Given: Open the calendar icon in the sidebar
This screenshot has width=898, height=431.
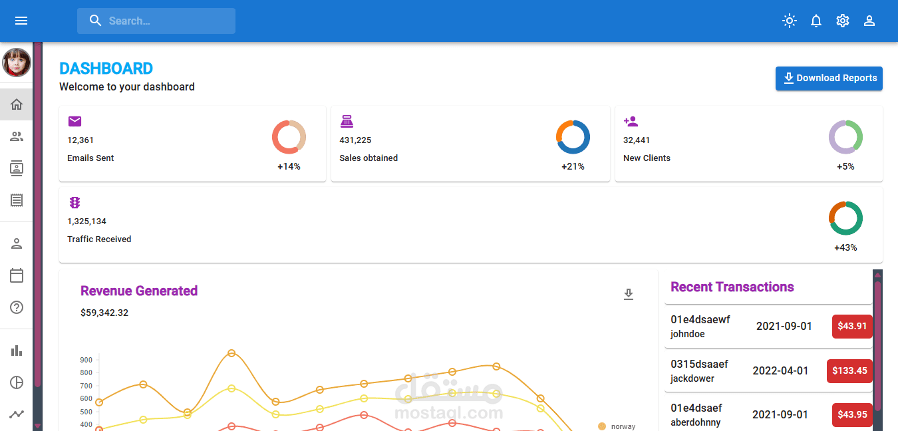Looking at the screenshot, I should tap(17, 275).
